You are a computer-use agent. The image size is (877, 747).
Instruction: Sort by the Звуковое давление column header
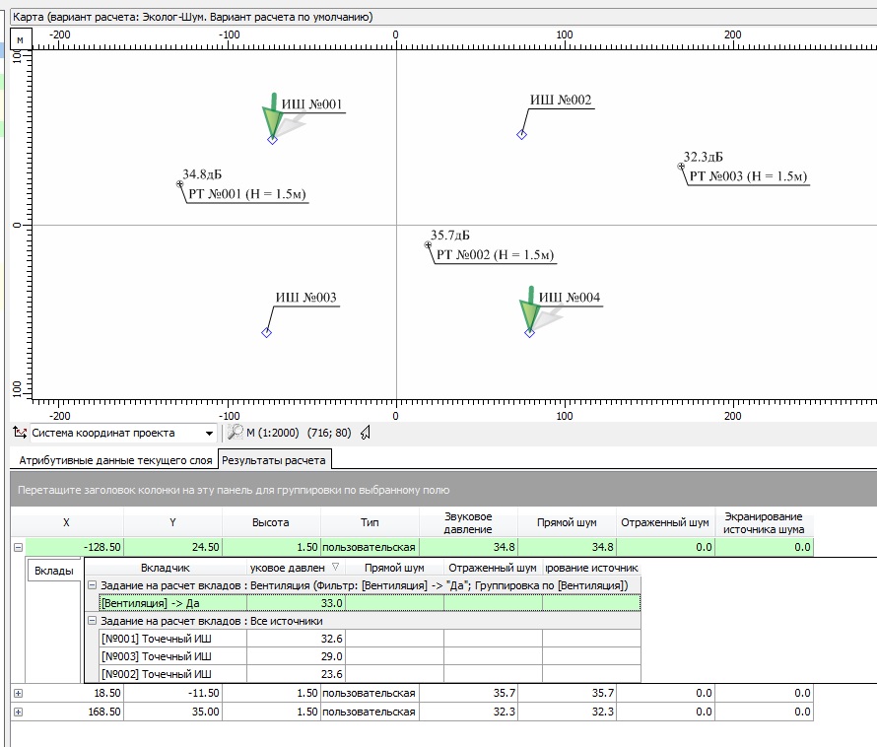pos(468,522)
